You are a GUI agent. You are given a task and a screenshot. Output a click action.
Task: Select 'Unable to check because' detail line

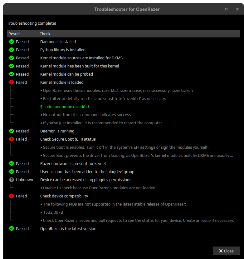[98, 188]
